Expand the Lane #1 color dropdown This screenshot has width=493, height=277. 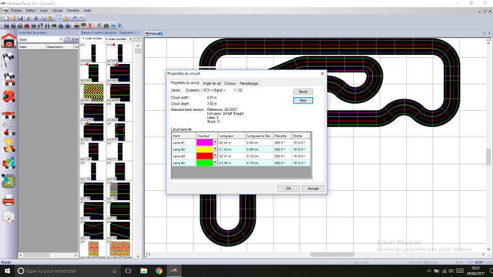tap(216, 142)
